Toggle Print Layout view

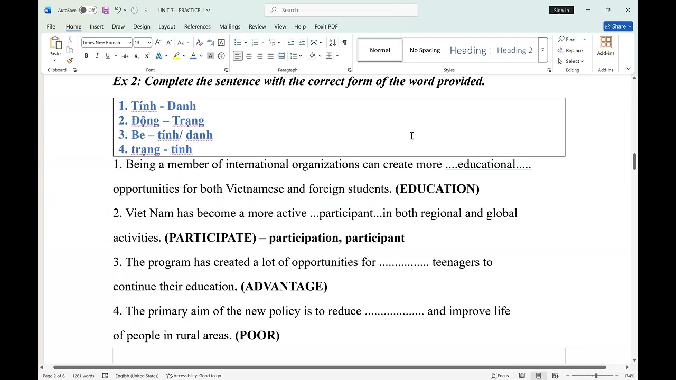pyautogui.click(x=539, y=376)
